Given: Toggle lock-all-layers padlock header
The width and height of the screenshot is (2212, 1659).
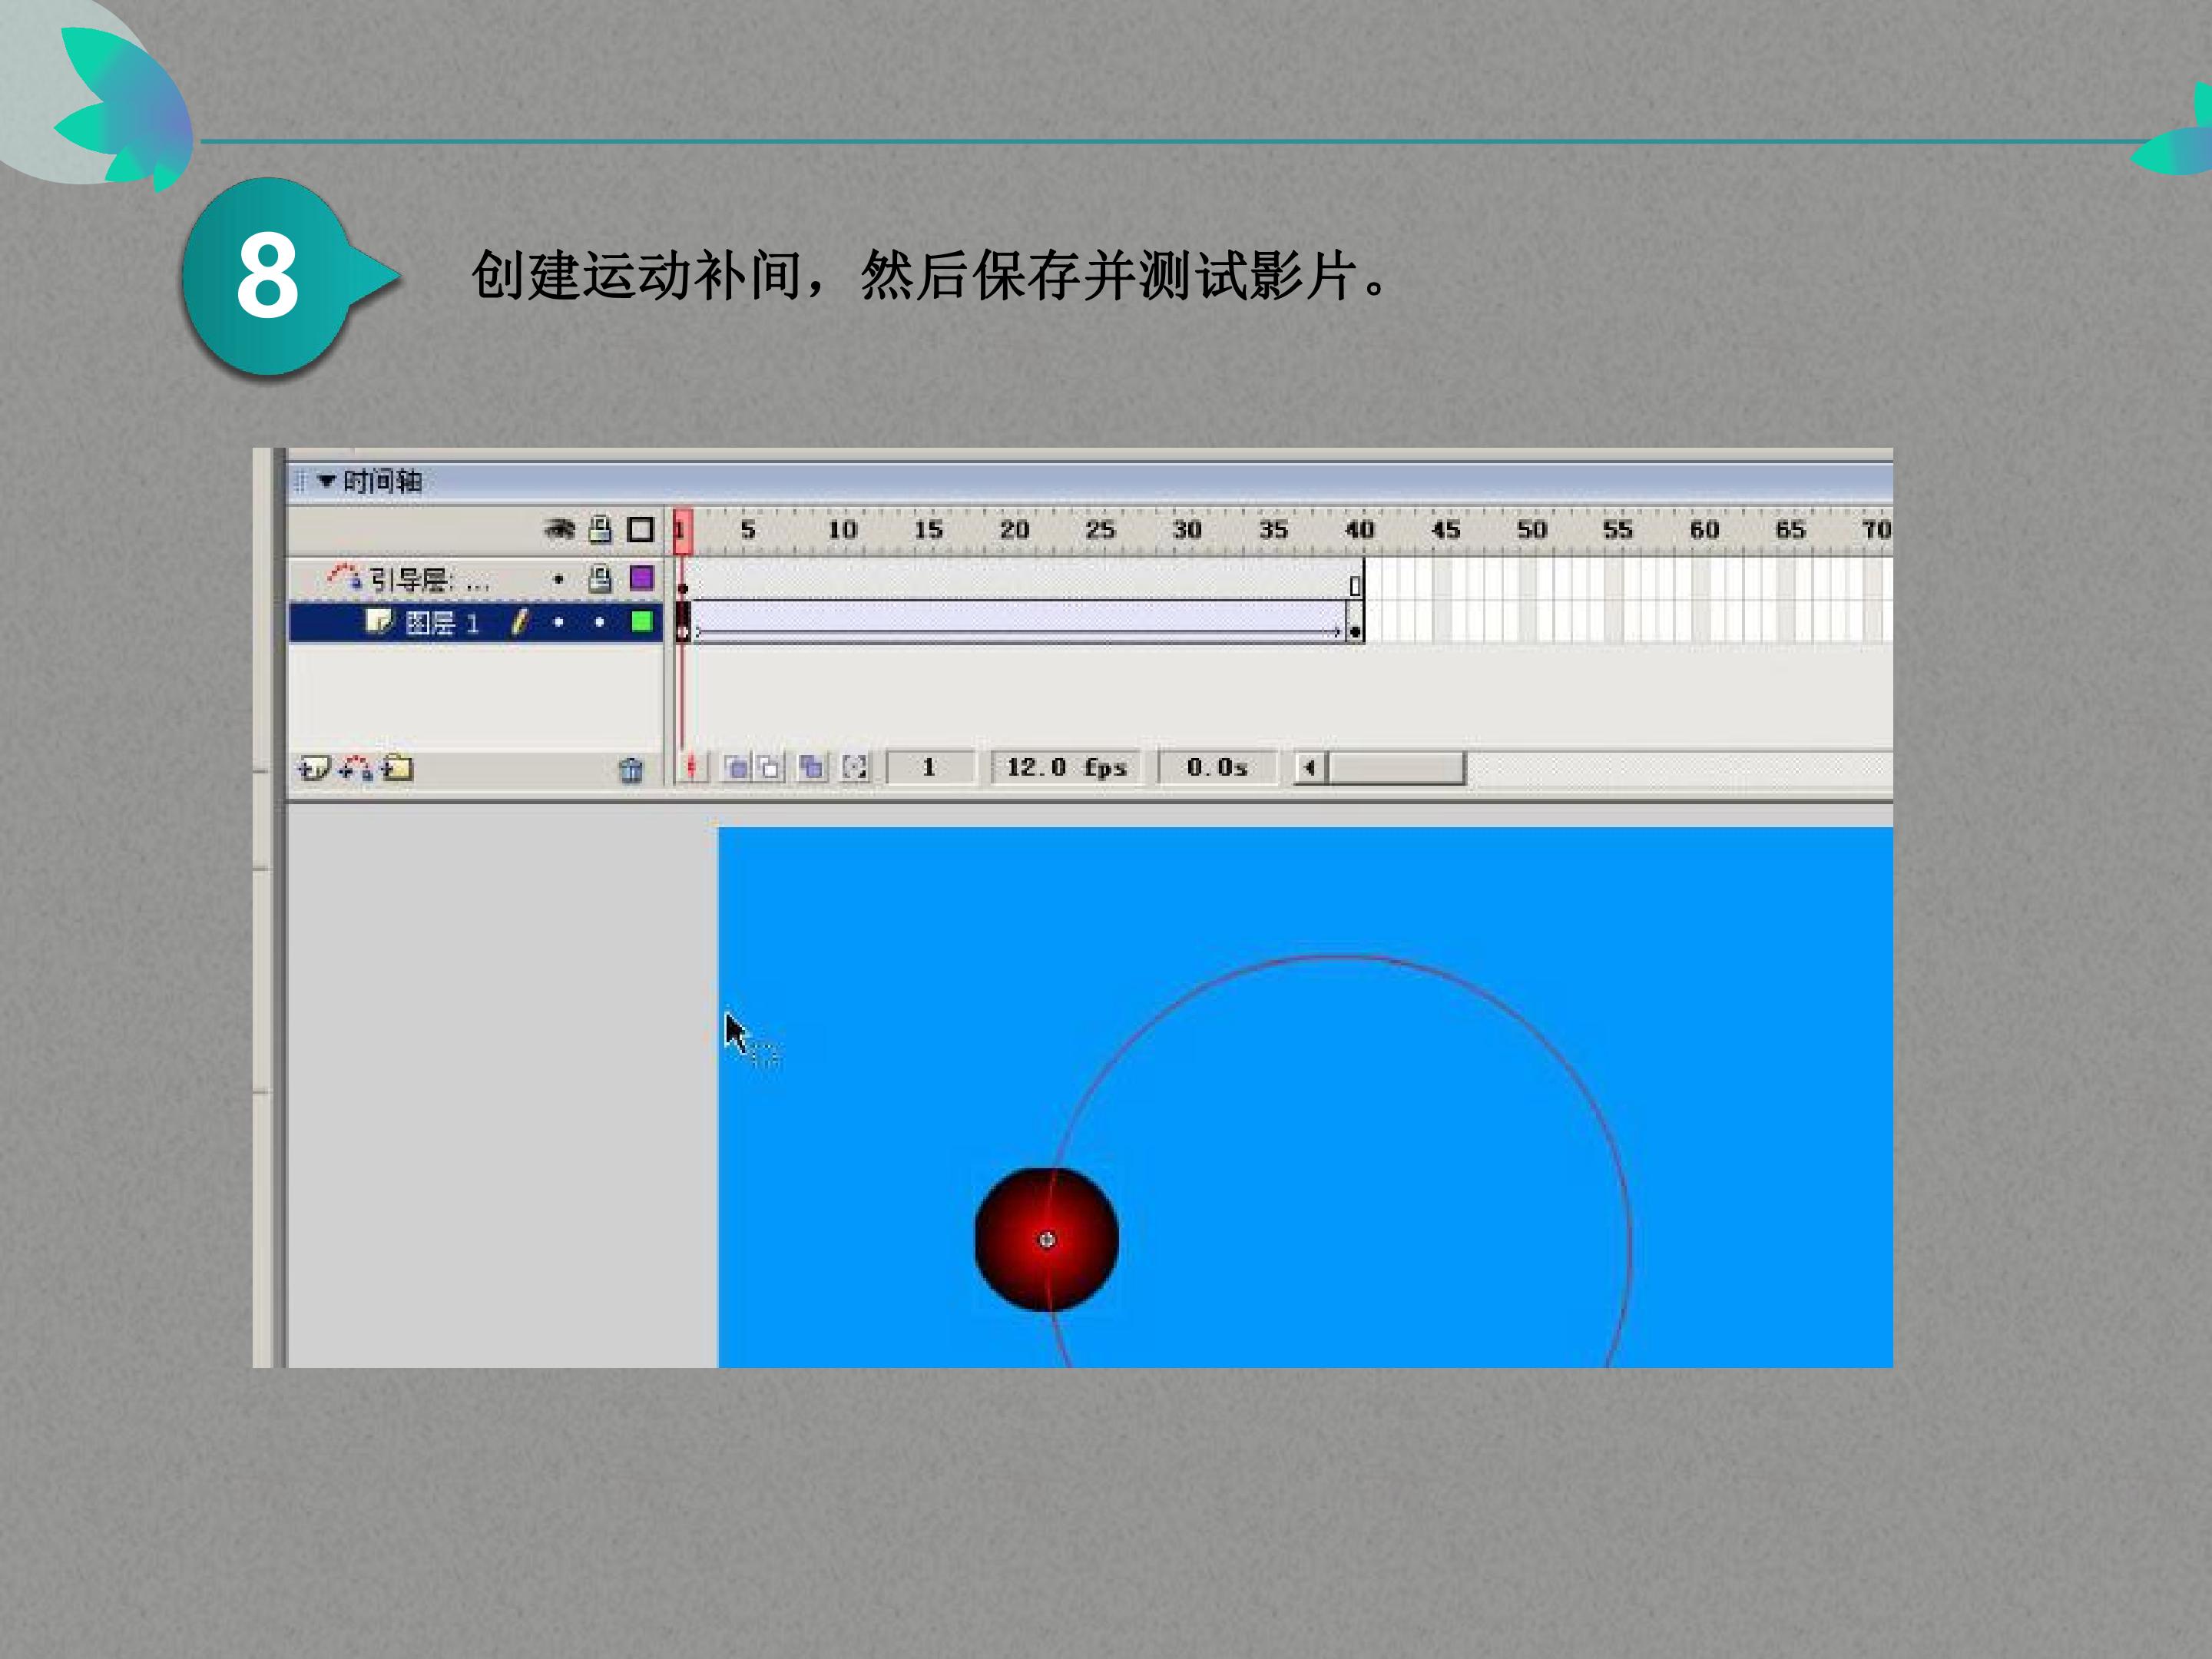Looking at the screenshot, I should [600, 529].
